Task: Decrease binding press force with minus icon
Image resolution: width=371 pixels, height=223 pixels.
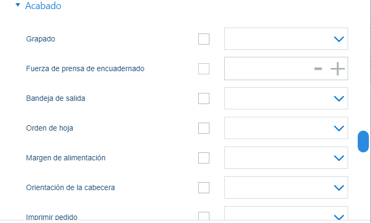Action: [318, 68]
